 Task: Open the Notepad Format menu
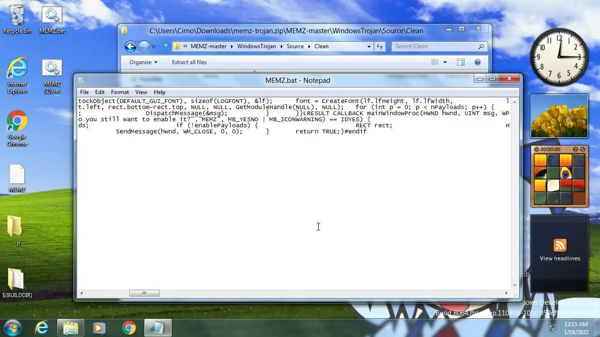coord(120,92)
